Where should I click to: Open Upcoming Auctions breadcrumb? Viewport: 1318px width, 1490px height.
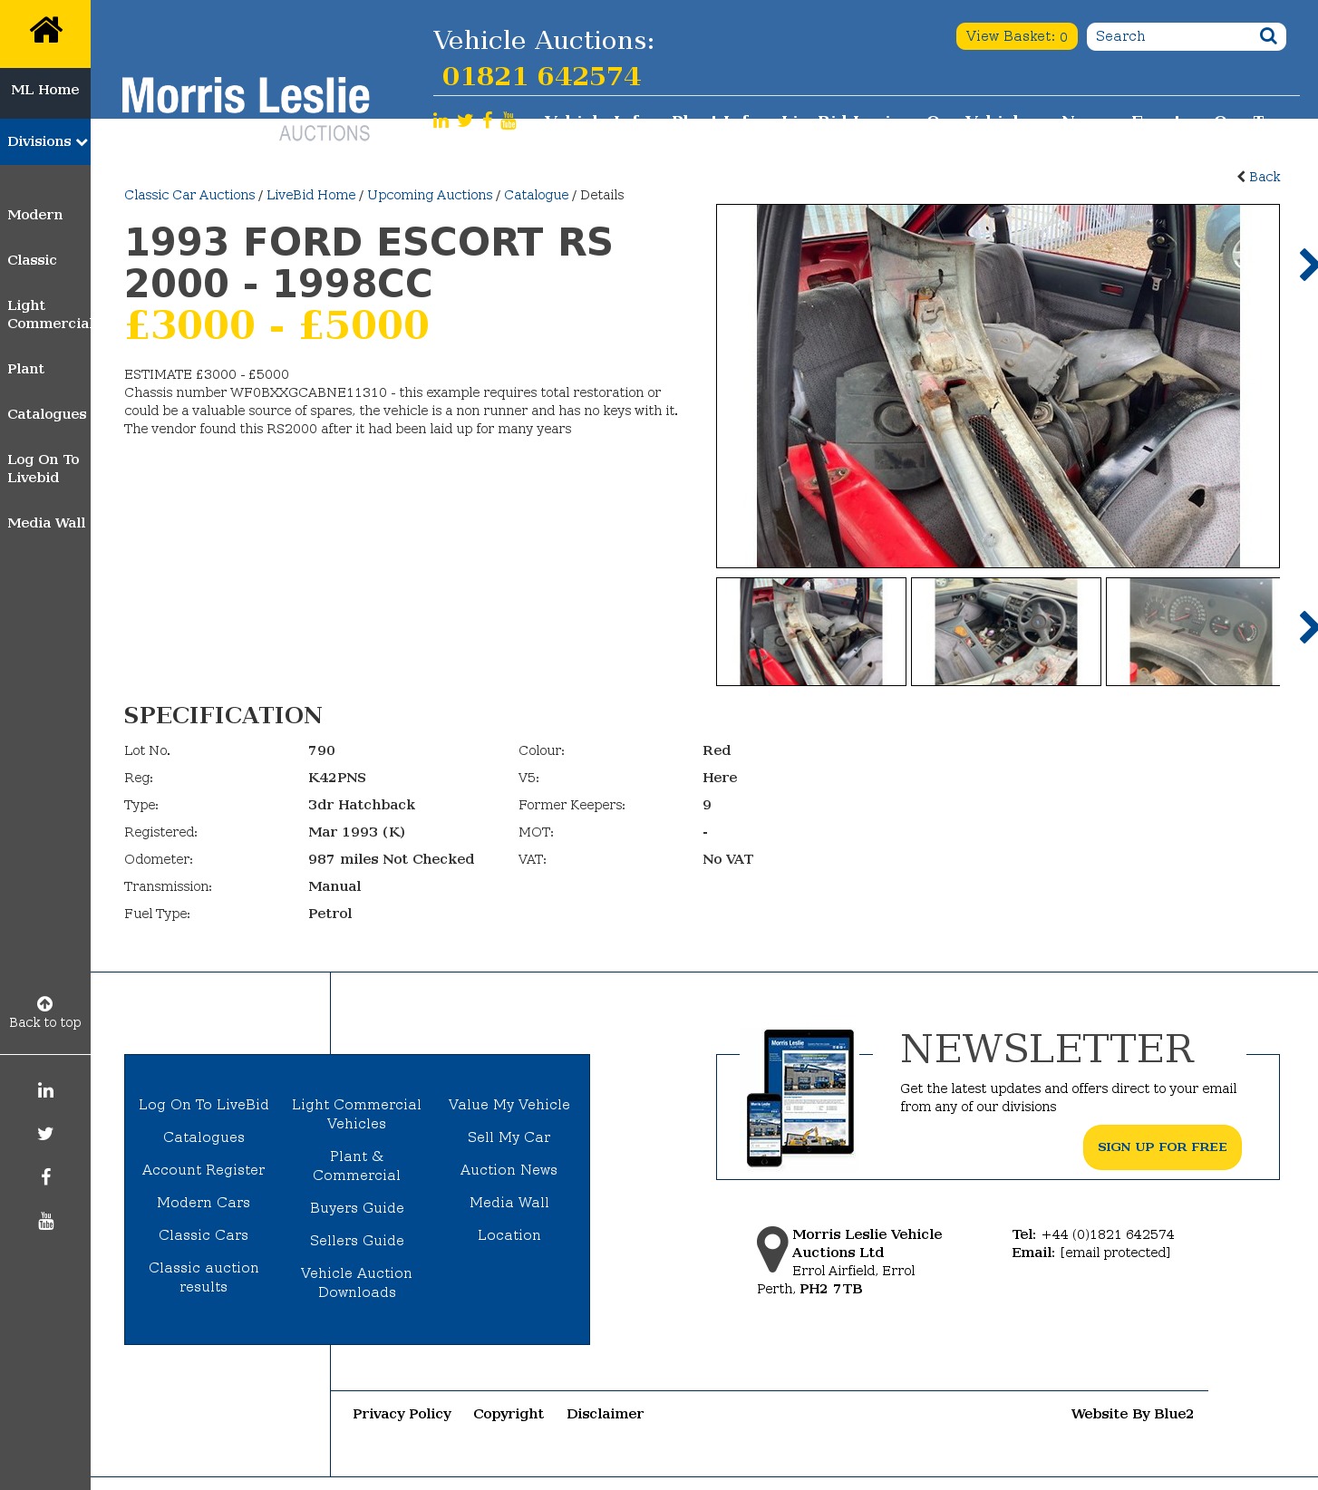[430, 195]
